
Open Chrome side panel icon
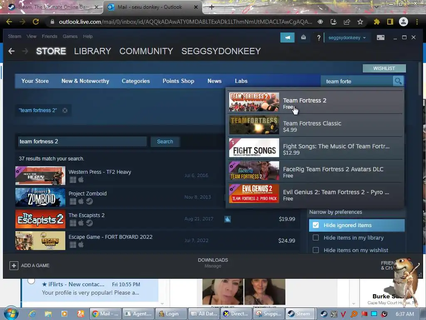pyautogui.click(x=390, y=22)
